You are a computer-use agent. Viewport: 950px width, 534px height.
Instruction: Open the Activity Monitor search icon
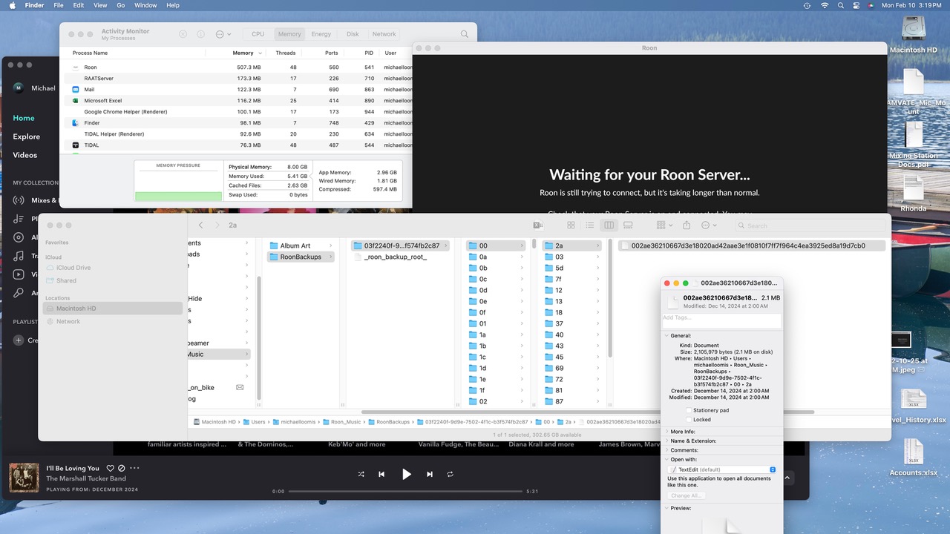[465, 34]
